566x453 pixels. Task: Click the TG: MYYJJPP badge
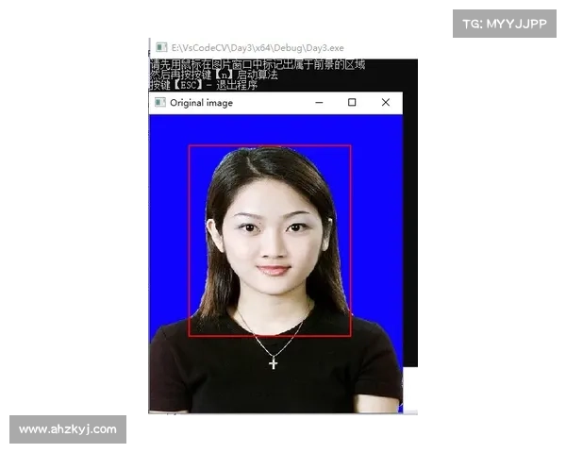[505, 24]
